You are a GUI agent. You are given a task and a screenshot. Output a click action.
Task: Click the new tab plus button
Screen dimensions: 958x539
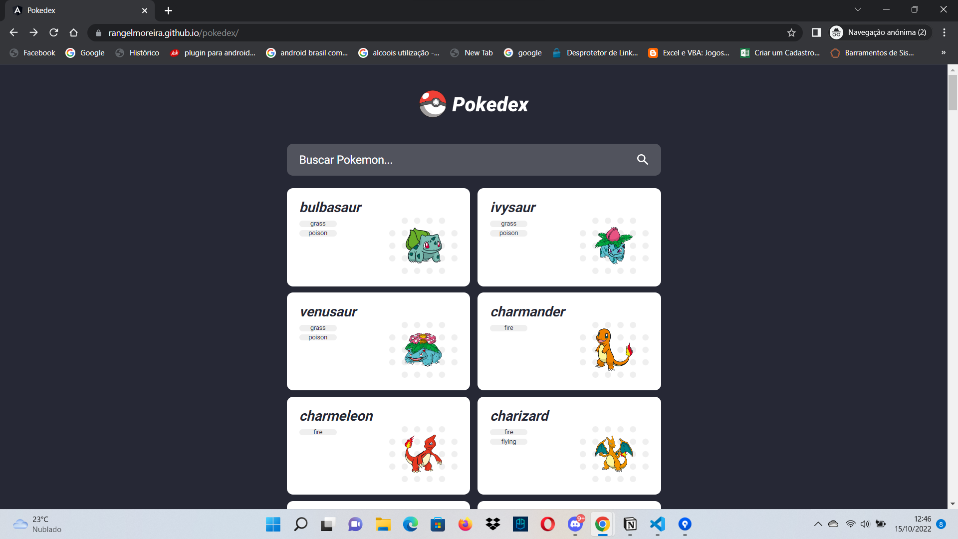tap(168, 10)
